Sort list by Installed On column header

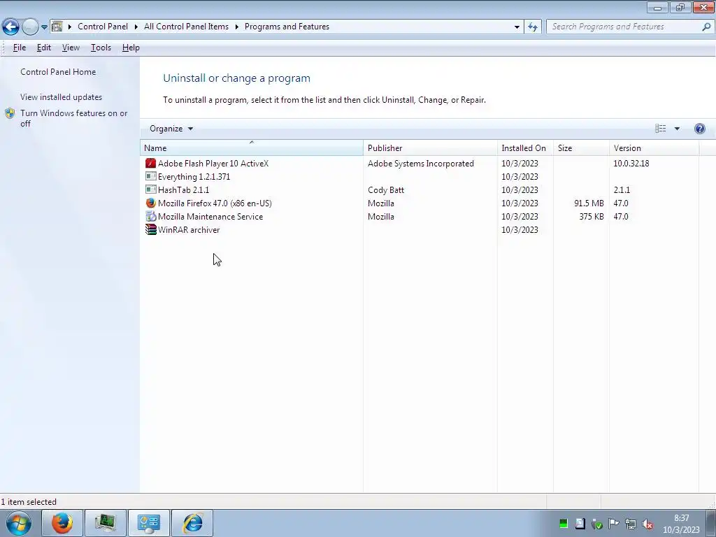(525, 148)
